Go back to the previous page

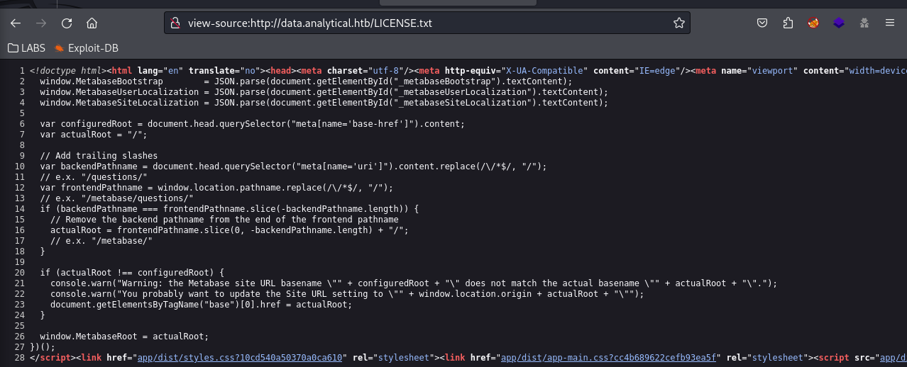click(x=16, y=23)
